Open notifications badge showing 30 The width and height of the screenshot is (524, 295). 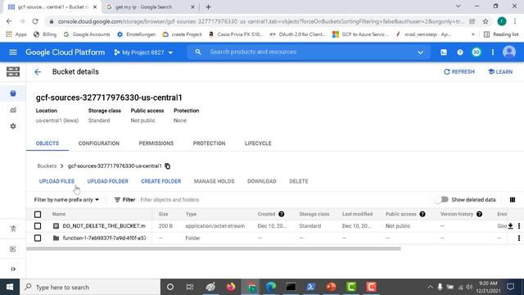(477, 52)
